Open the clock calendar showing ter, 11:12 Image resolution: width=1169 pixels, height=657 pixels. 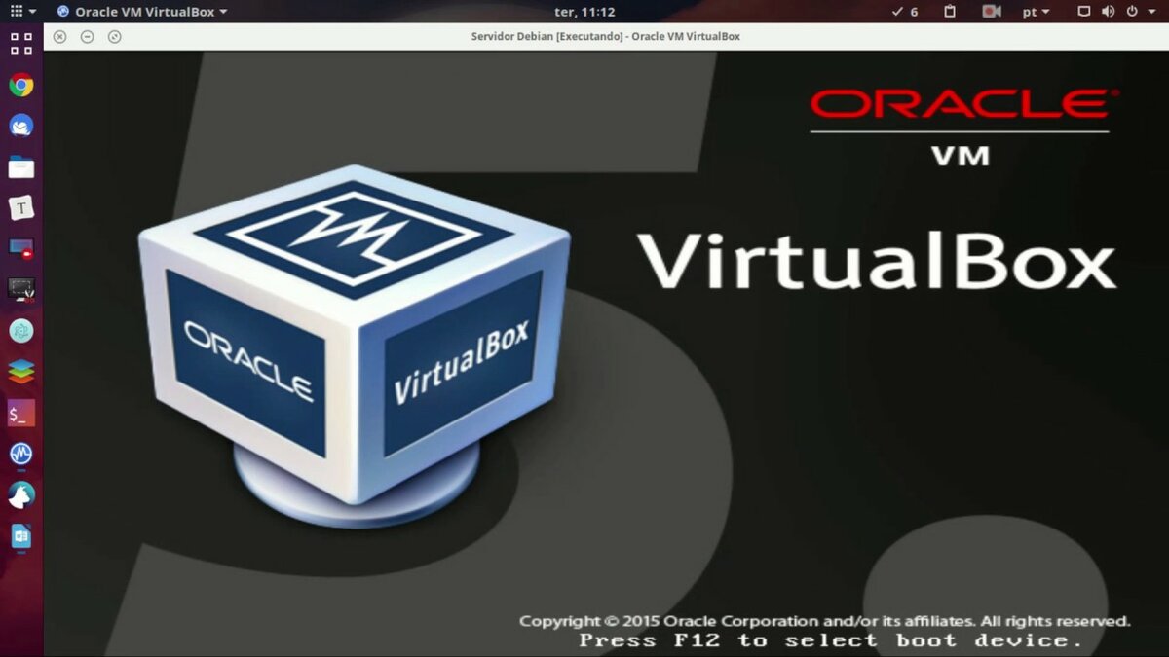click(584, 12)
